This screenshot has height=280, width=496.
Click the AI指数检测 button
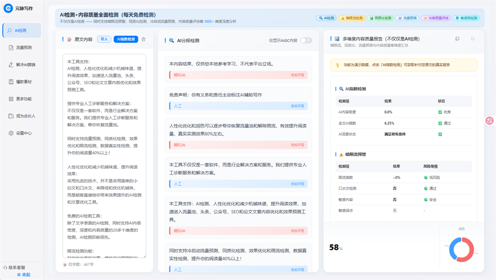tap(126, 39)
